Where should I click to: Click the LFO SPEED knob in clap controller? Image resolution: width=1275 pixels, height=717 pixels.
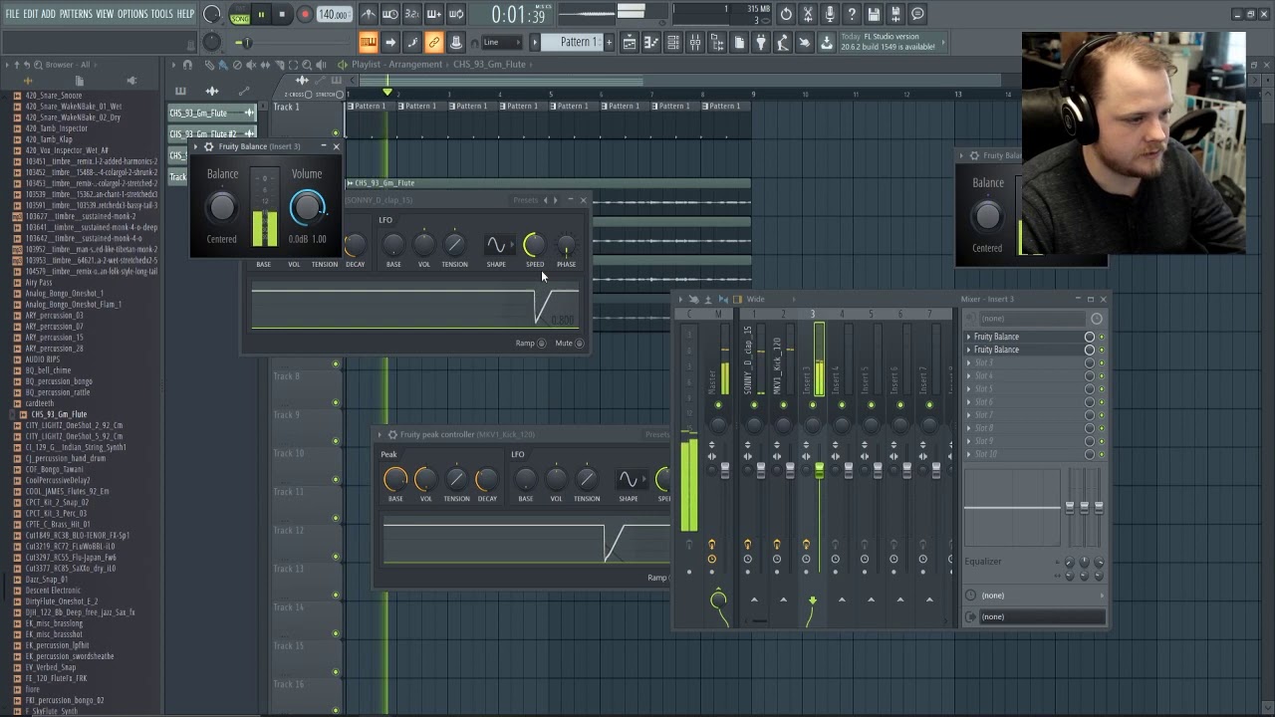point(534,244)
